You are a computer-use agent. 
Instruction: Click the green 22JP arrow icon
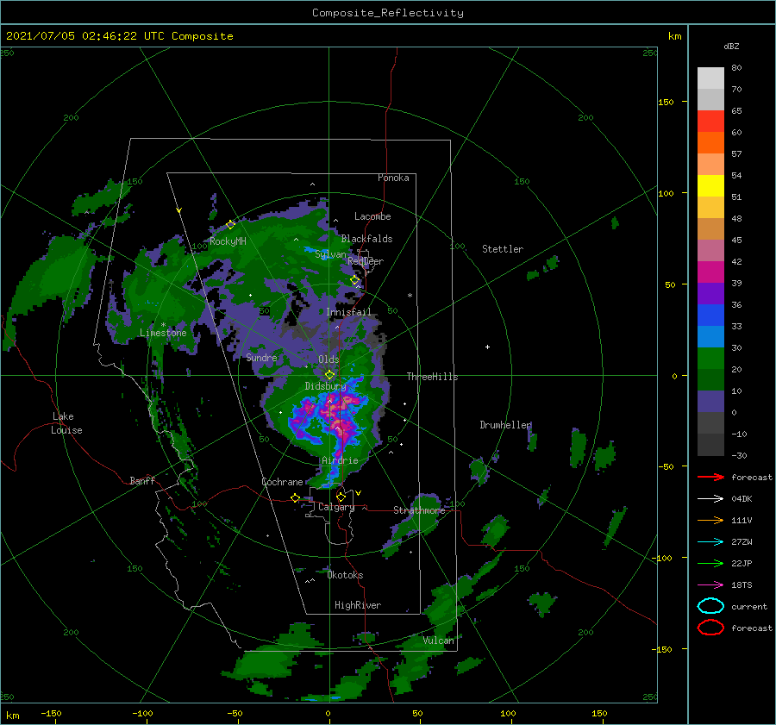pos(710,563)
